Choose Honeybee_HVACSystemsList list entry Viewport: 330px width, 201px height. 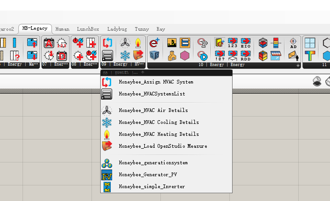[x=166, y=94]
